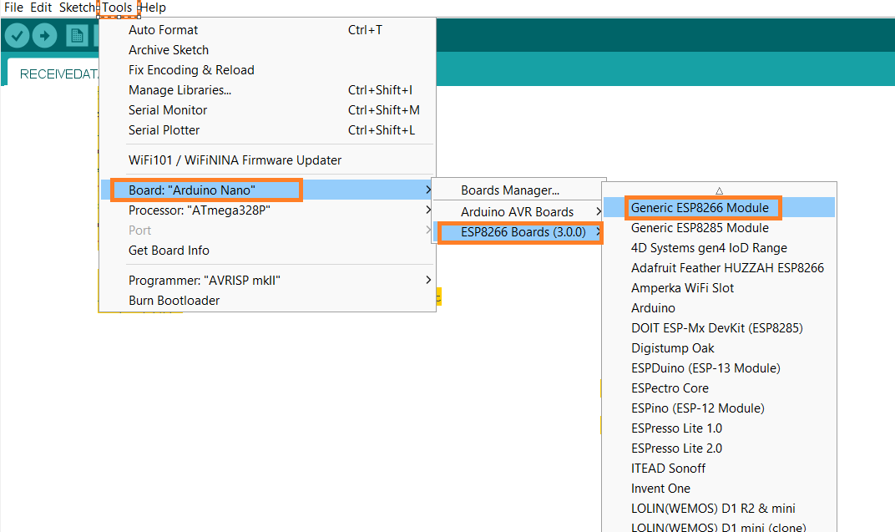Pick LOLIN(WEMOS) D1 R2 & mini board

(x=719, y=508)
